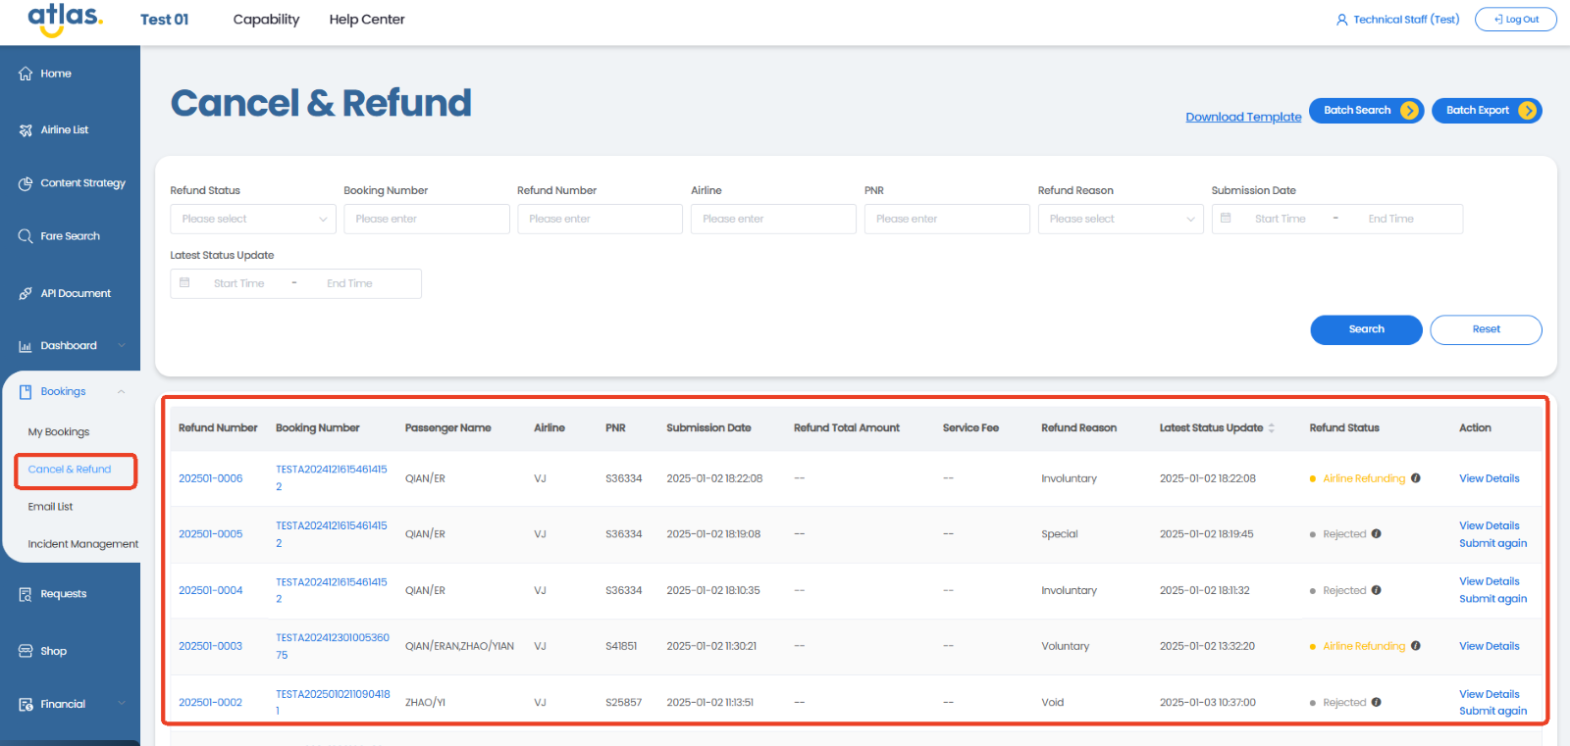This screenshot has width=1570, height=746.
Task: Click the Submission Date calendar icon
Action: [x=1226, y=219]
